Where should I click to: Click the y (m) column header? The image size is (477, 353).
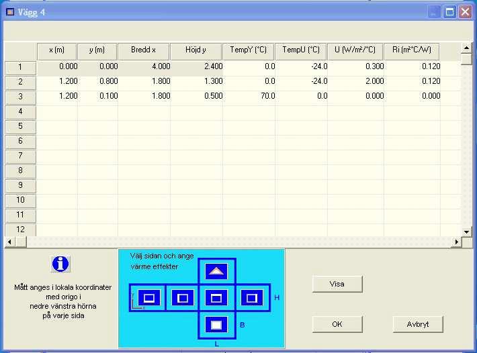[97, 52]
